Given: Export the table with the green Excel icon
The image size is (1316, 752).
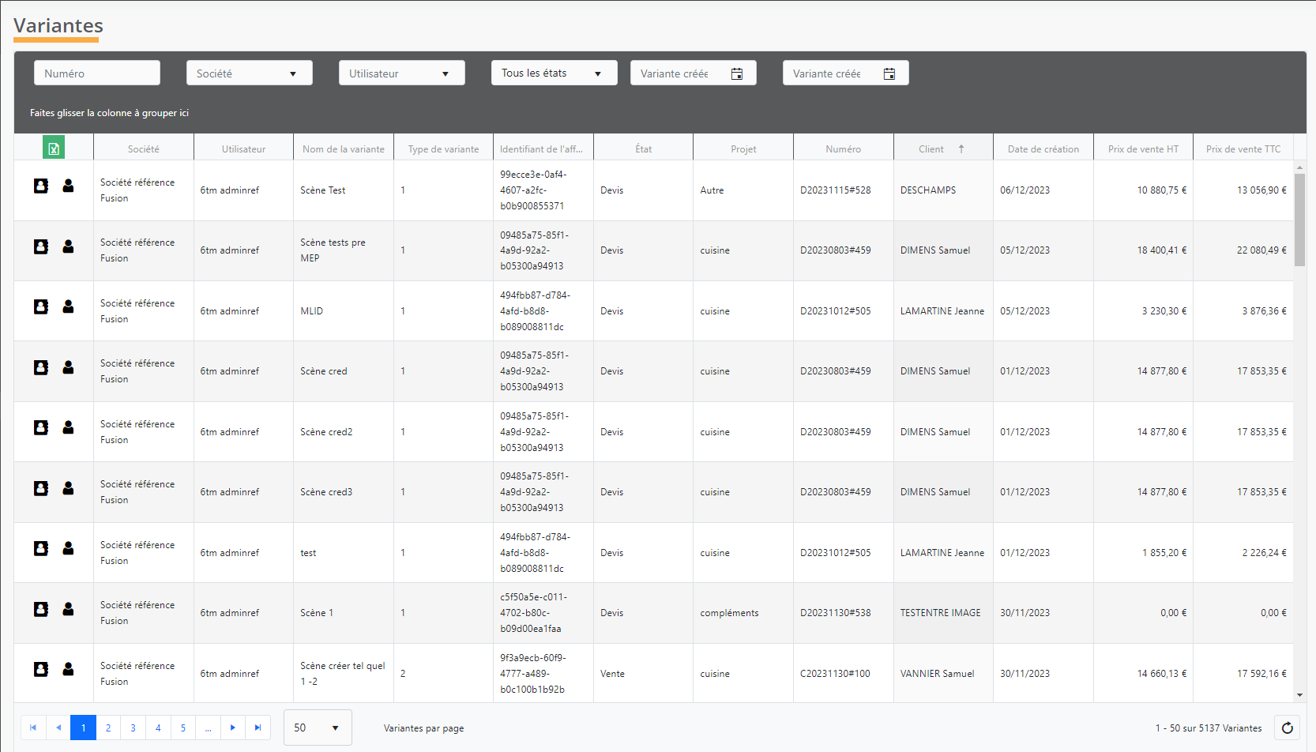Looking at the screenshot, I should click(54, 148).
